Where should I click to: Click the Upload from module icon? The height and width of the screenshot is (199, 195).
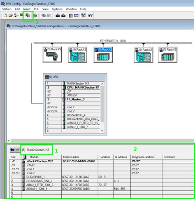pos(63,16)
